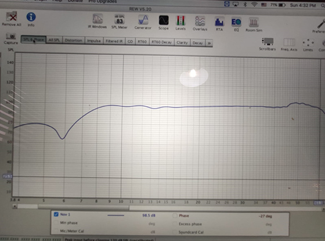Viewport: 325px width, 241px height.
Task: Capture the graph image
Action: [x=11, y=38]
